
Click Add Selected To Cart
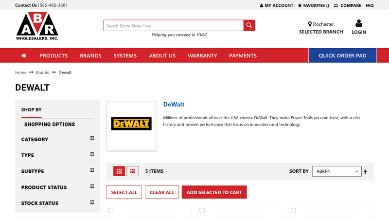click(214, 192)
